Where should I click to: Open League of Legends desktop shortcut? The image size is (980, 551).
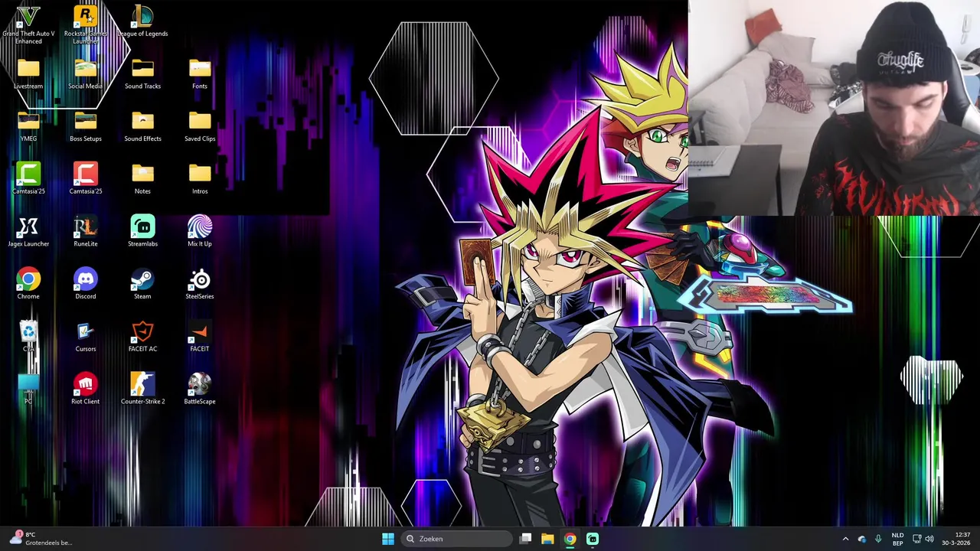click(142, 21)
